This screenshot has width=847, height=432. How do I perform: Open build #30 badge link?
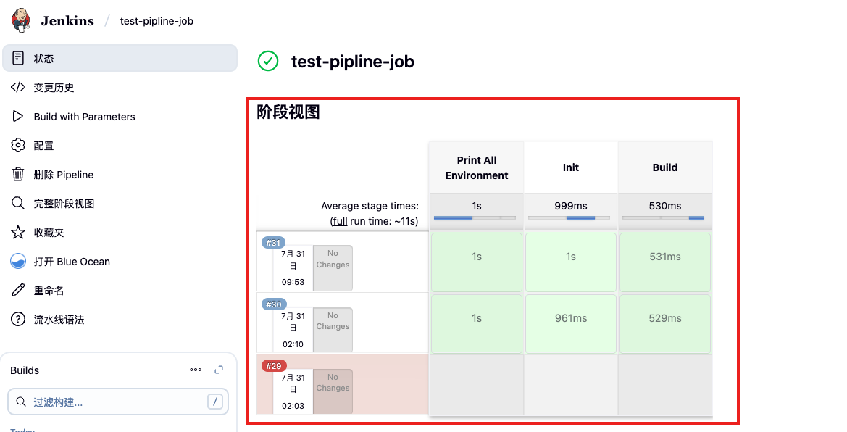pos(274,304)
